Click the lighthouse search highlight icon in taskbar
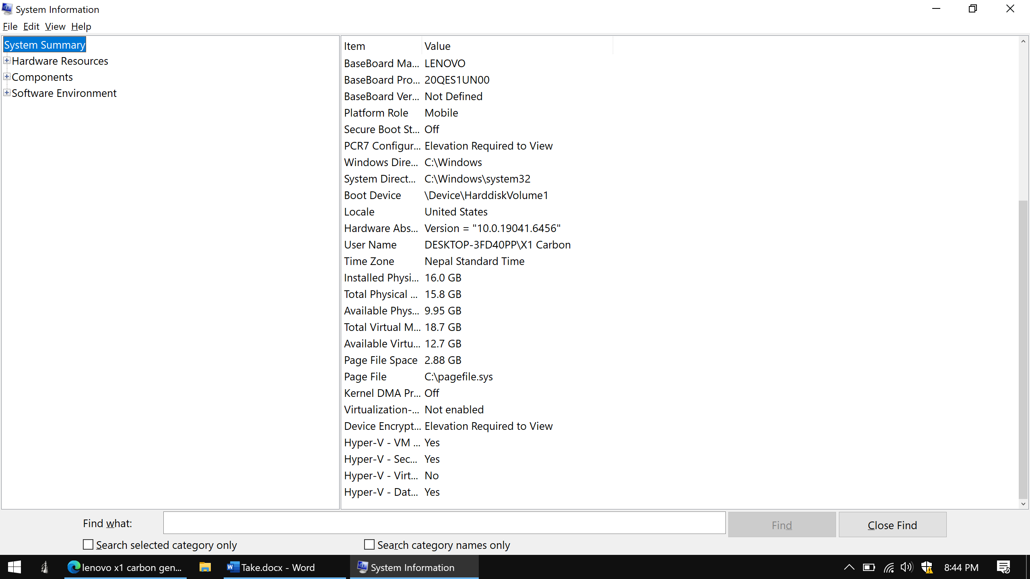Image resolution: width=1030 pixels, height=579 pixels. coord(45,567)
